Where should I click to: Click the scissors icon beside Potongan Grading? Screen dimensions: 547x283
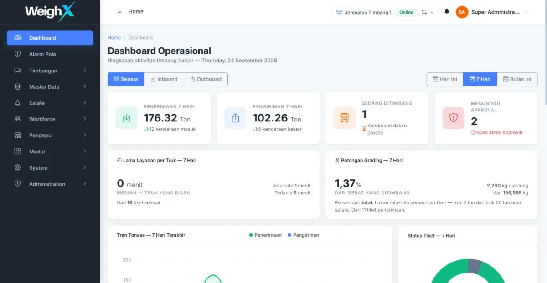337,160
